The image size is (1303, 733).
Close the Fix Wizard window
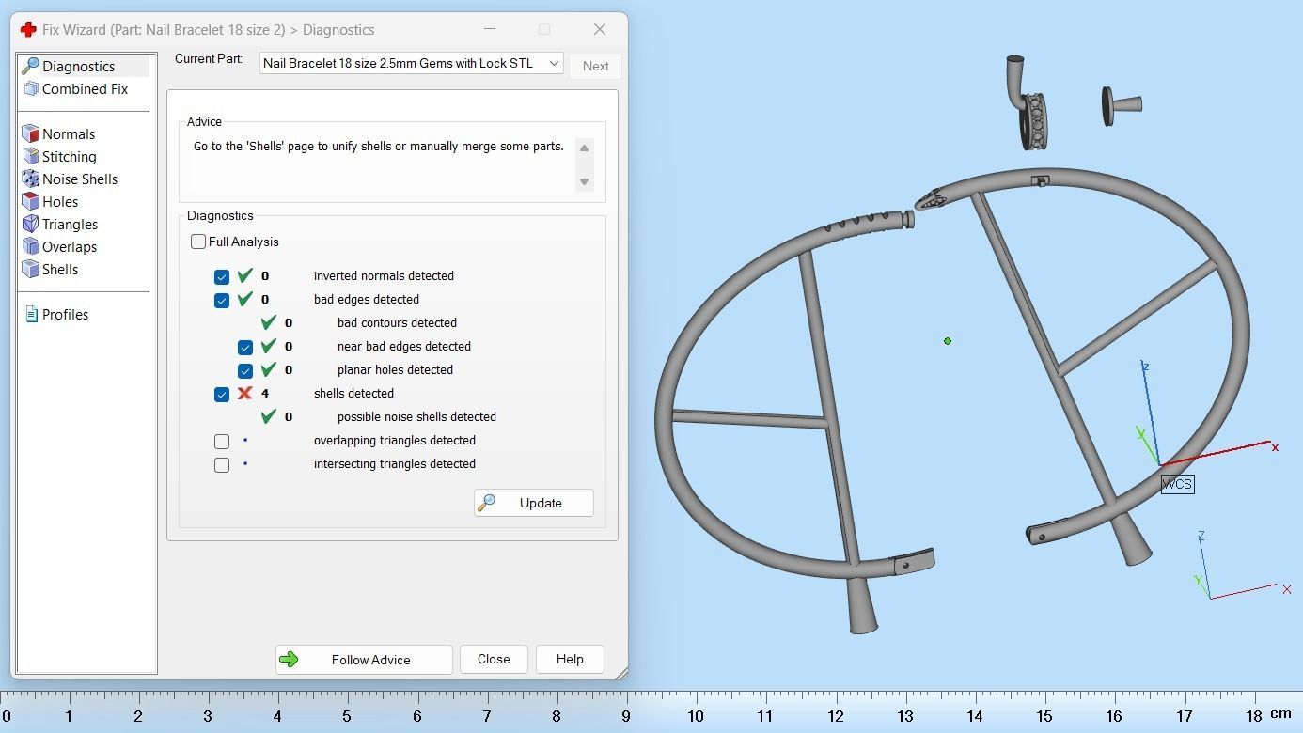(x=600, y=29)
